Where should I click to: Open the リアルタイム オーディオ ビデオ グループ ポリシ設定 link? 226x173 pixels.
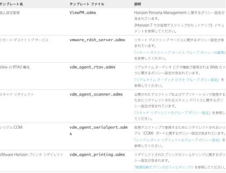tap(177, 80)
